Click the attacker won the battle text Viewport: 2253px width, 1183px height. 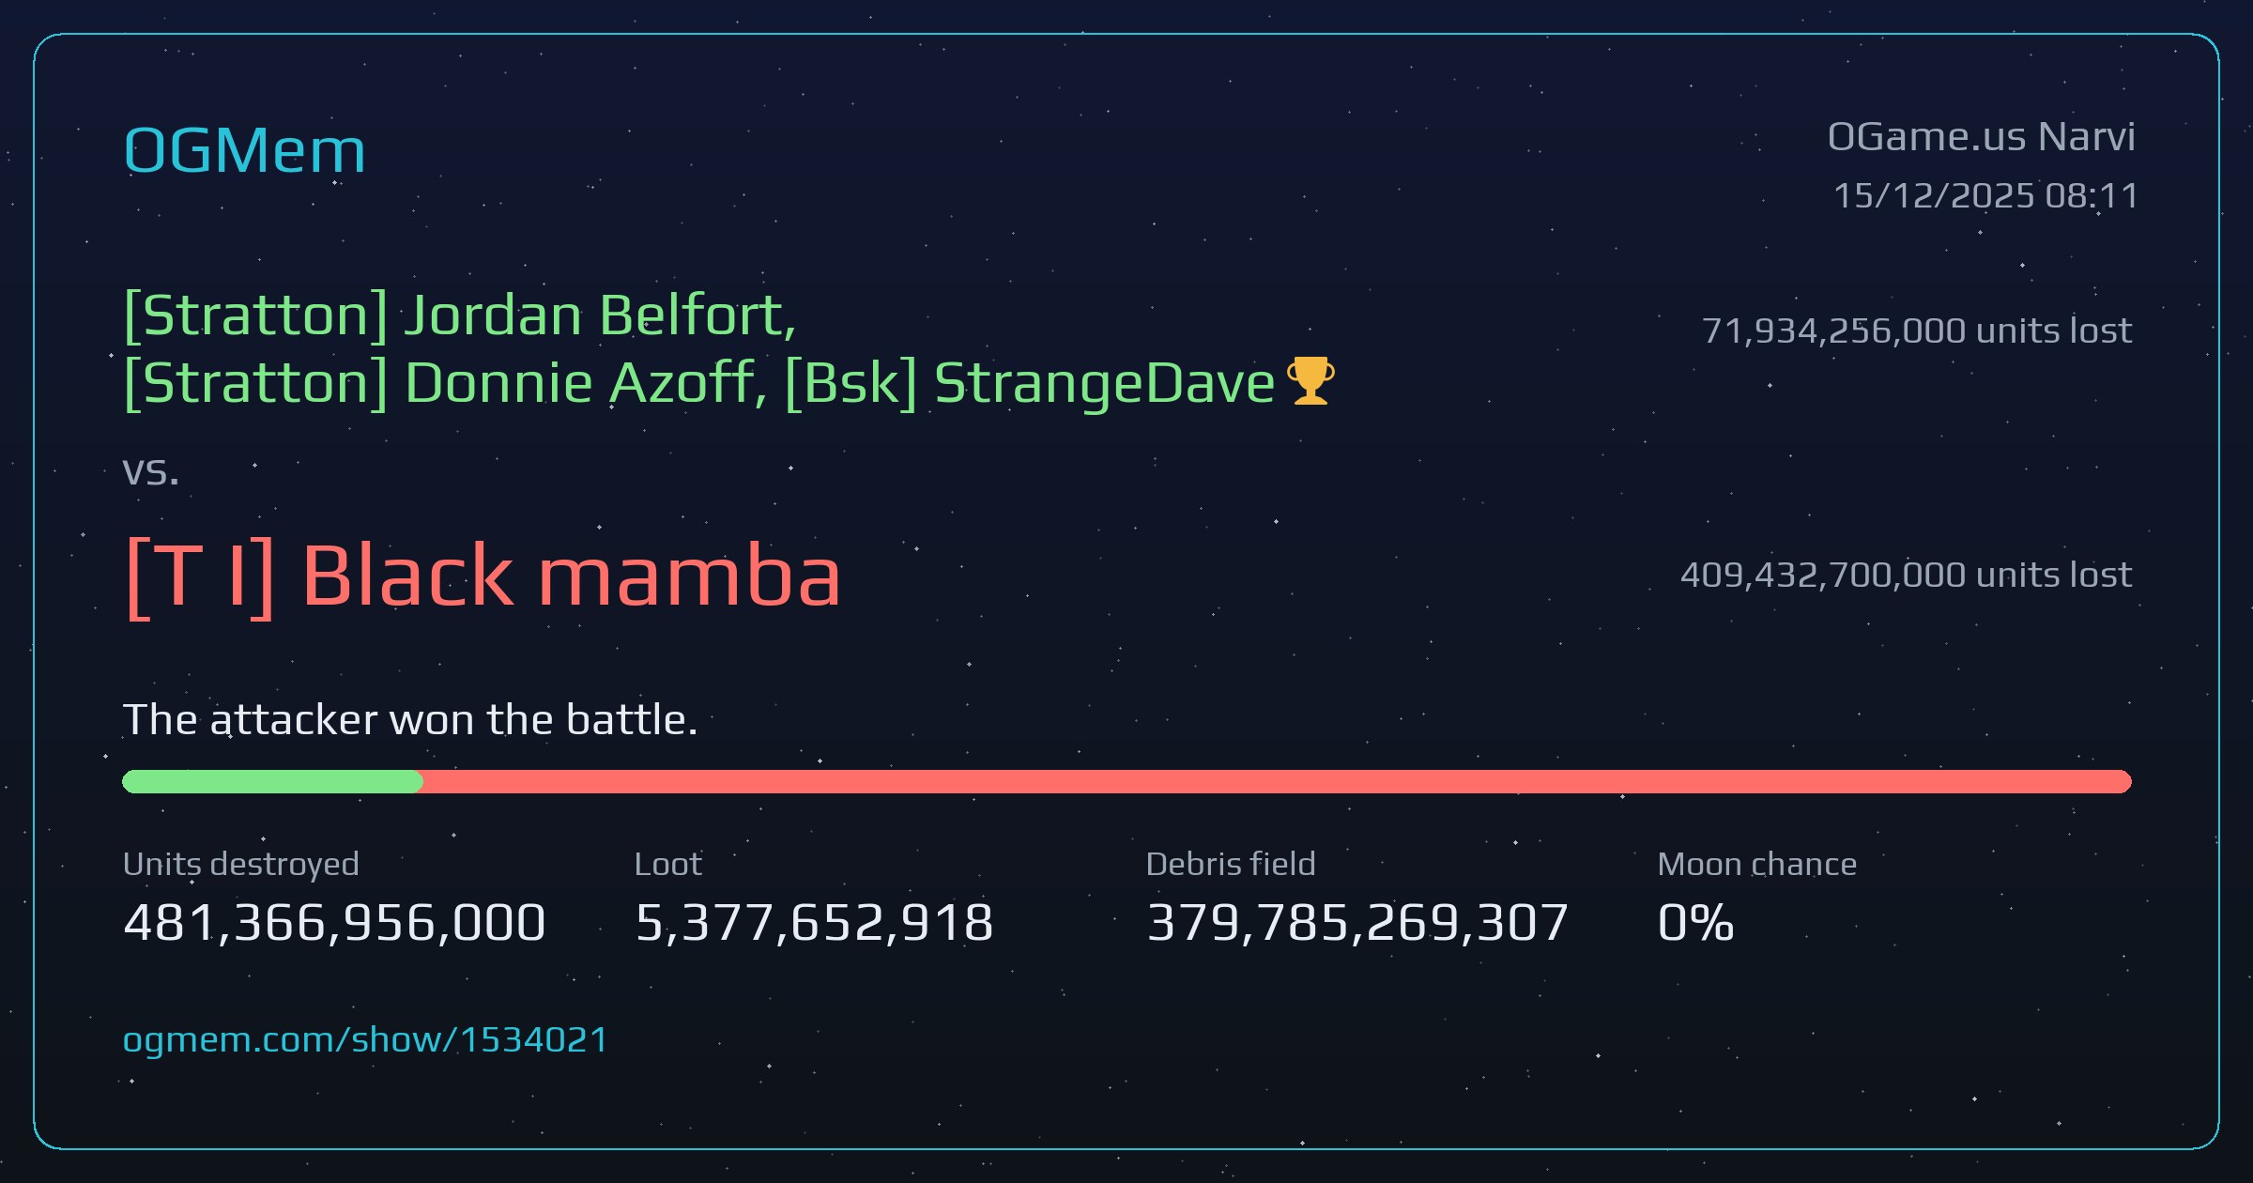point(410,720)
